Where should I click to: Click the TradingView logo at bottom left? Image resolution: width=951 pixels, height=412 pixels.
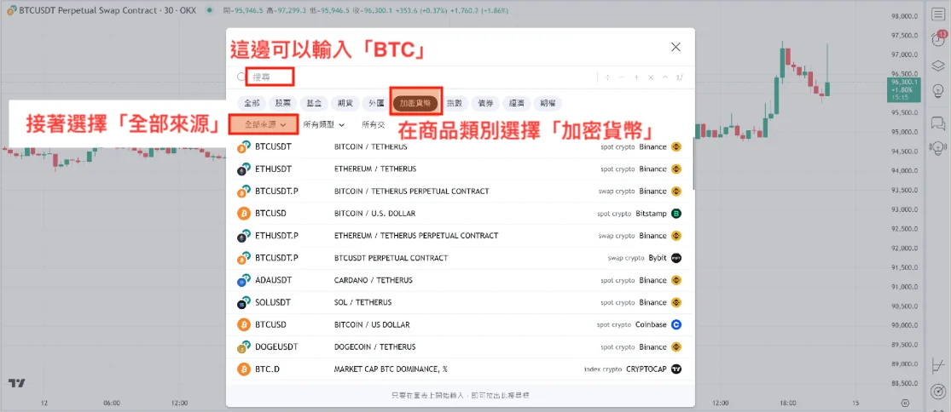17,384
